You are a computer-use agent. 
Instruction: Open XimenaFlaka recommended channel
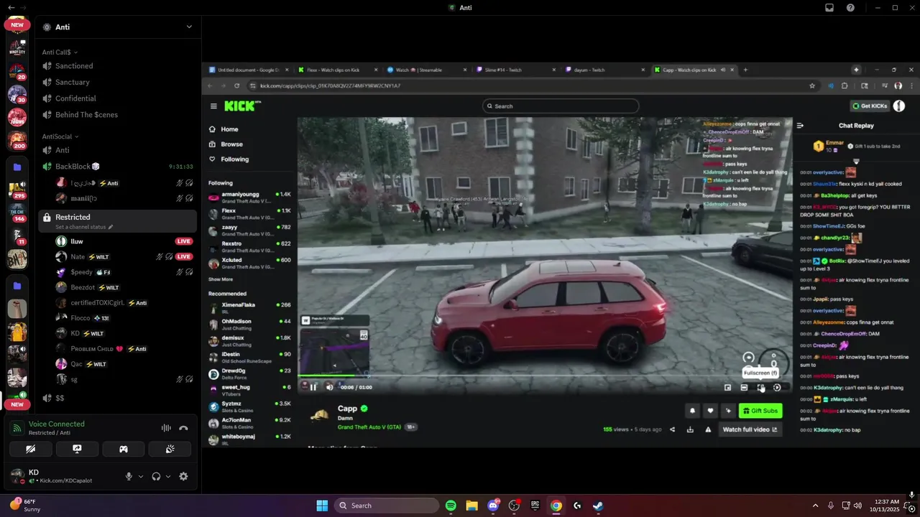pyautogui.click(x=250, y=308)
